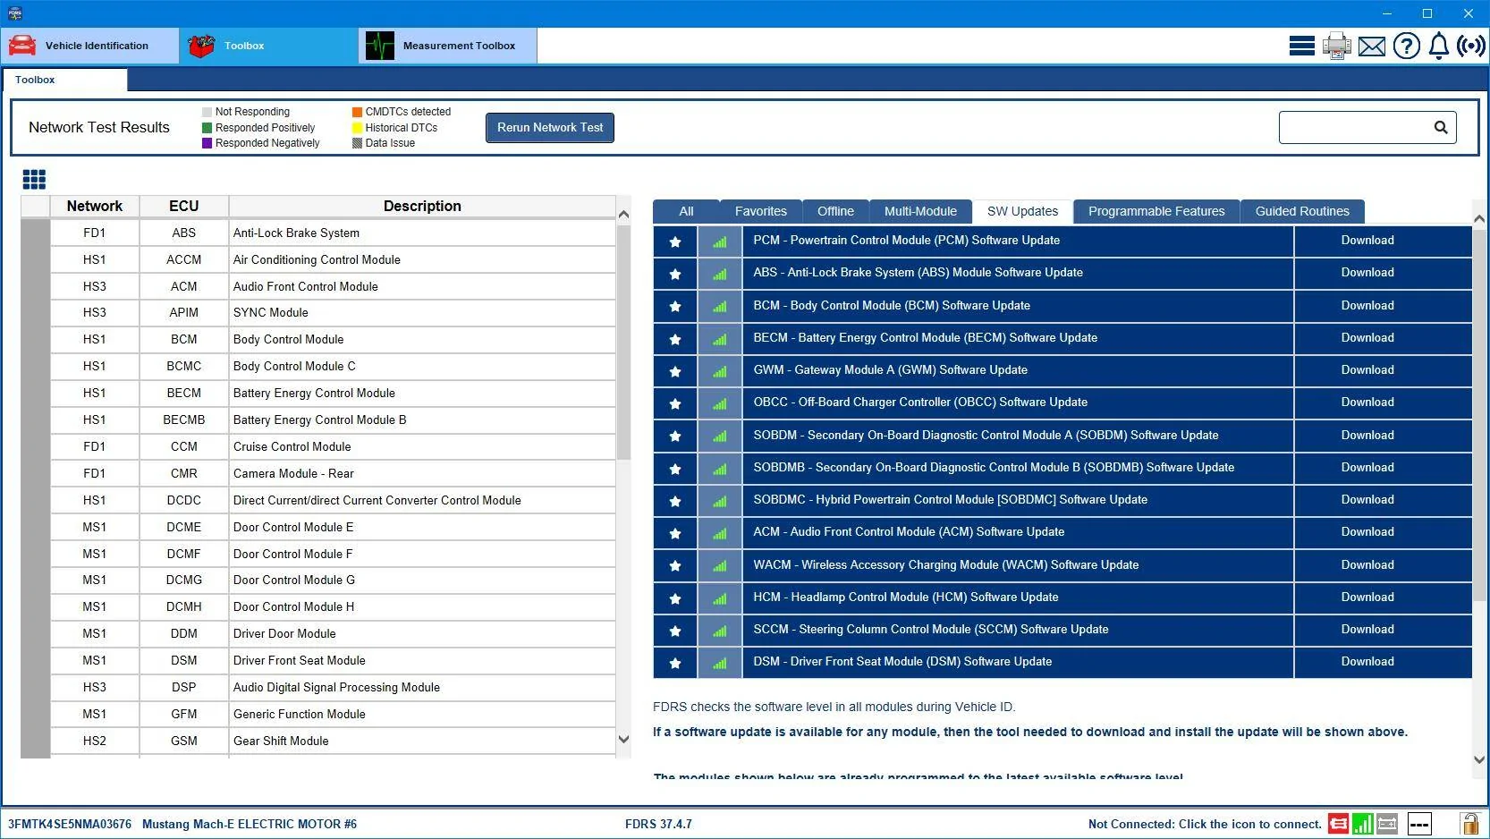The width and height of the screenshot is (1490, 839).
Task: Click the red connector icon in the status bar
Action: (1338, 824)
